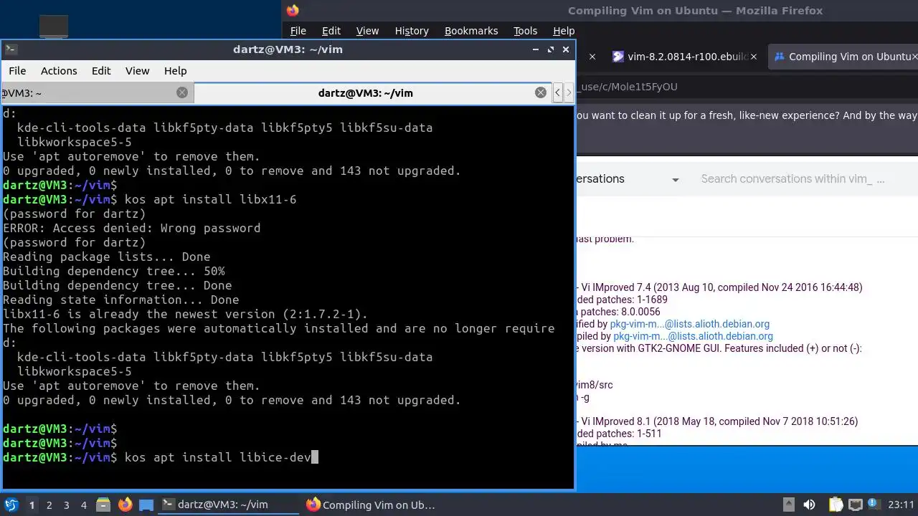The image size is (918, 516).
Task: Open the terminal View menu
Action: (x=137, y=70)
